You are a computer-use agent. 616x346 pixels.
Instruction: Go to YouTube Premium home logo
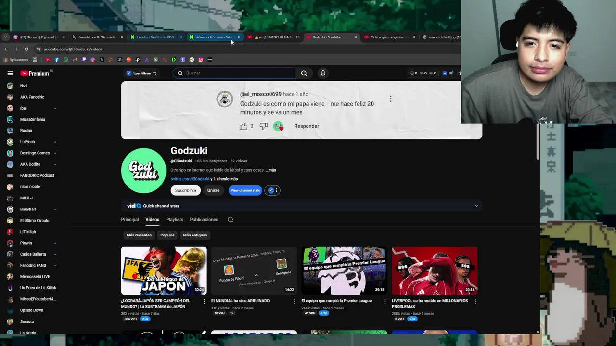[x=35, y=74]
